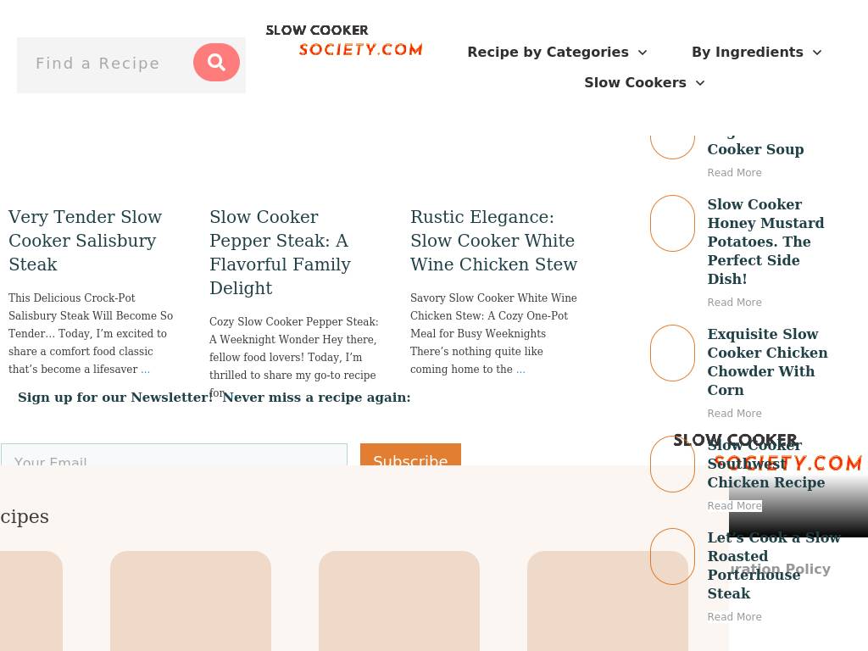Click the Slow Cooker Society header logo

tap(344, 41)
